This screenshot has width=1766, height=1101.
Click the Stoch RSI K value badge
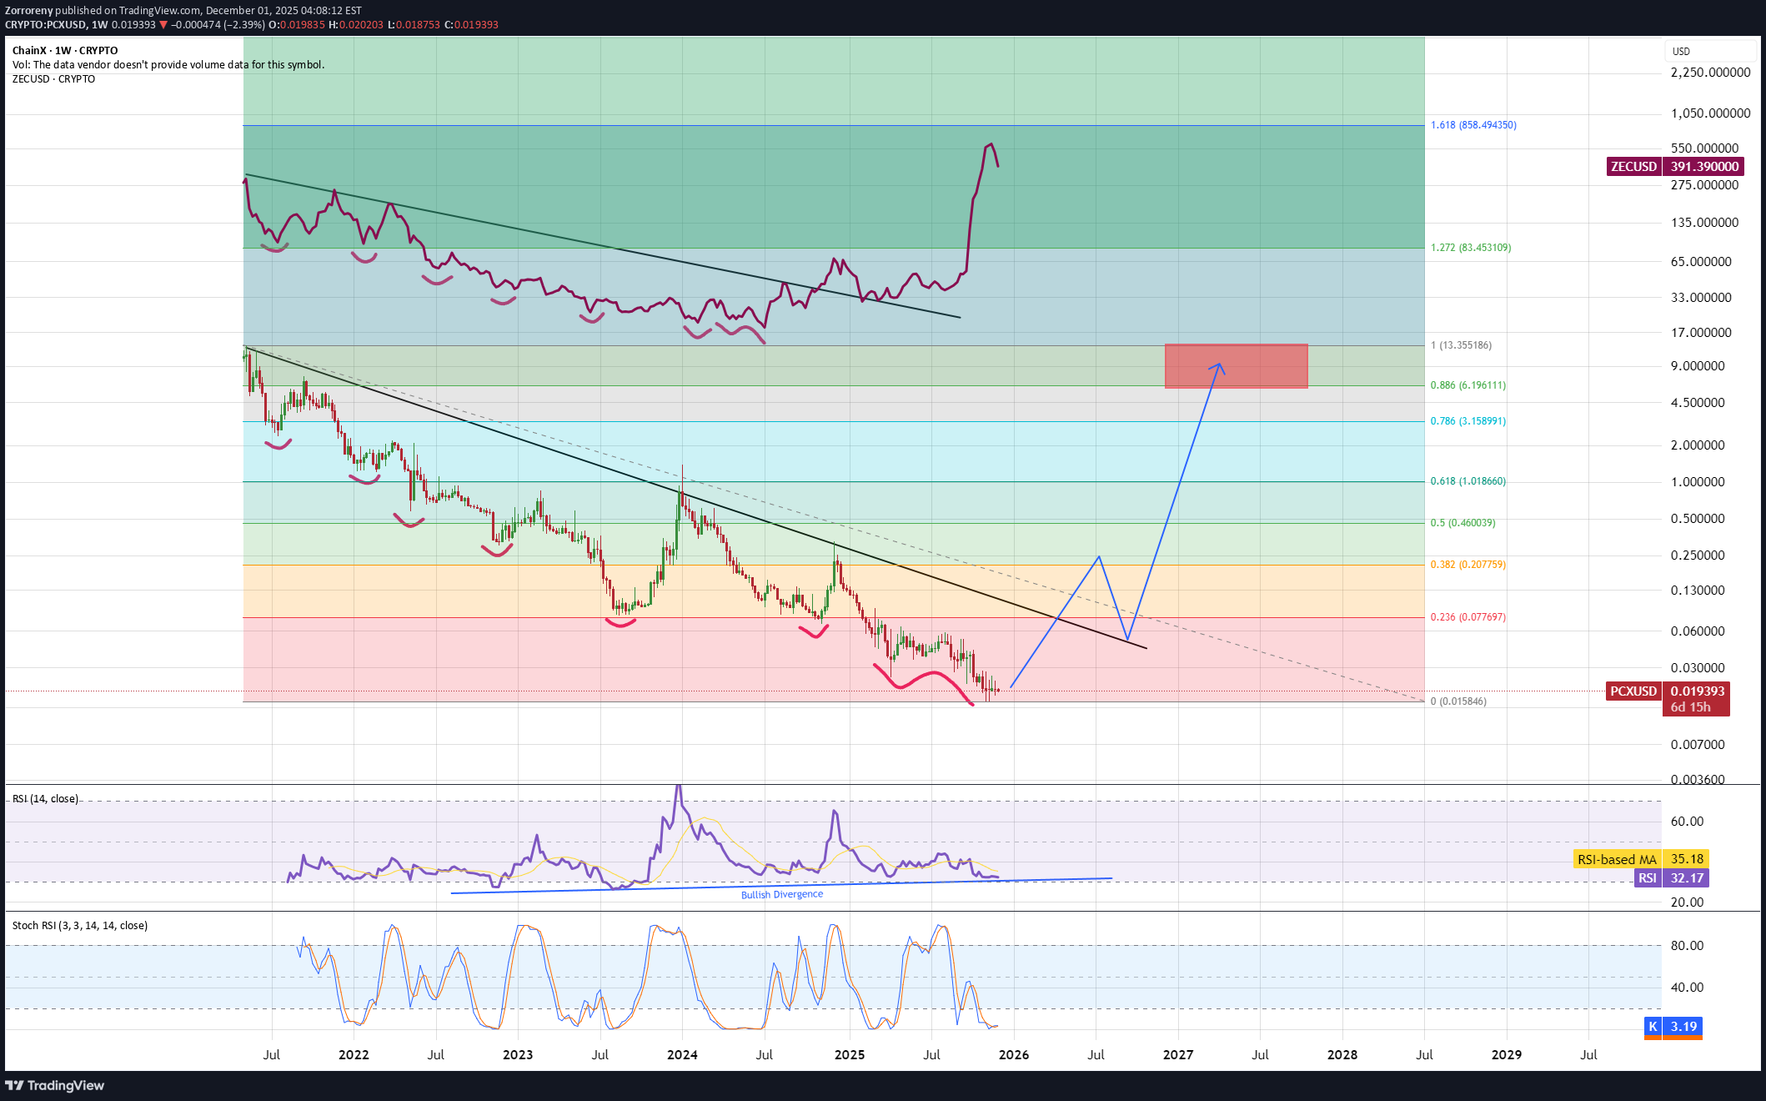tap(1673, 1027)
